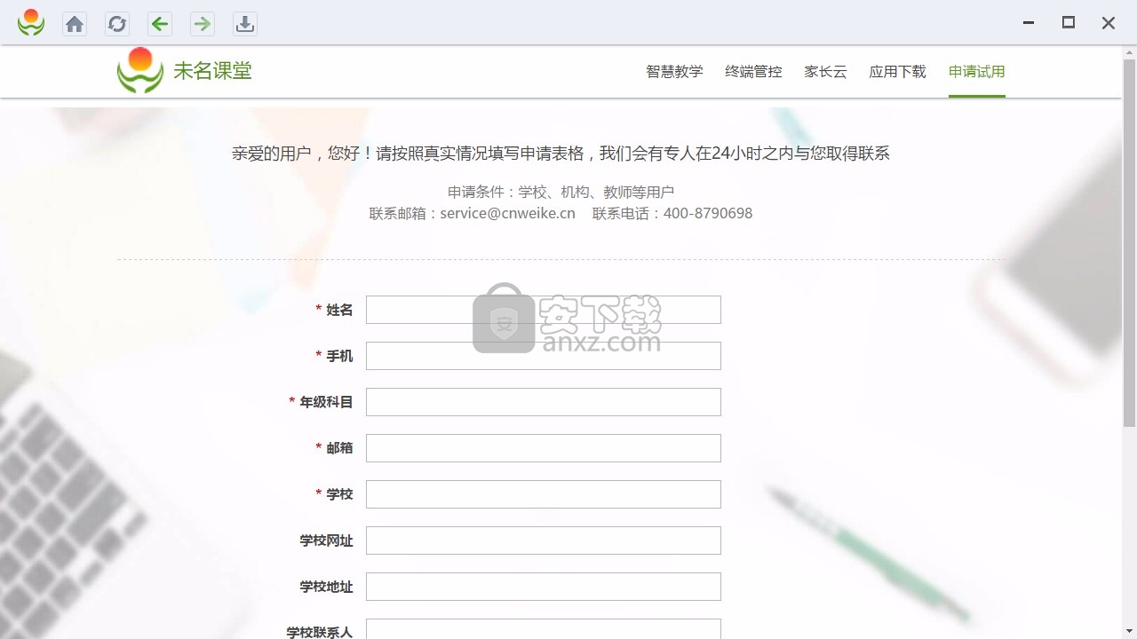Maximize the window
This screenshot has height=639, width=1137.
[x=1069, y=23]
